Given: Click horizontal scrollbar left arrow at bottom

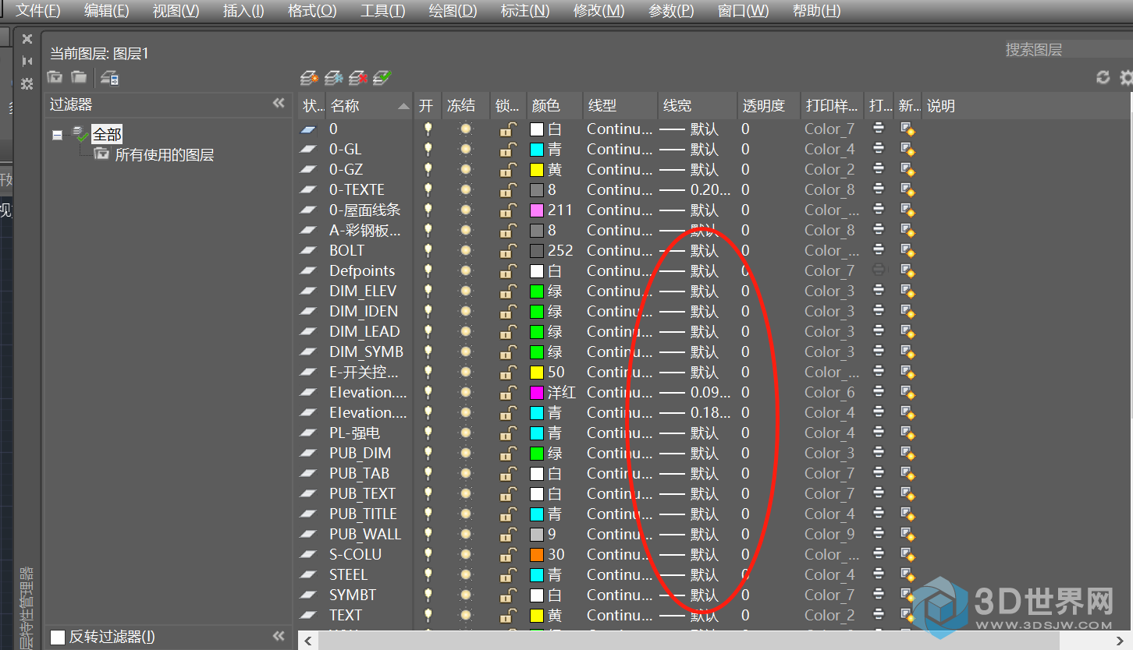Looking at the screenshot, I should pyautogui.click(x=307, y=641).
